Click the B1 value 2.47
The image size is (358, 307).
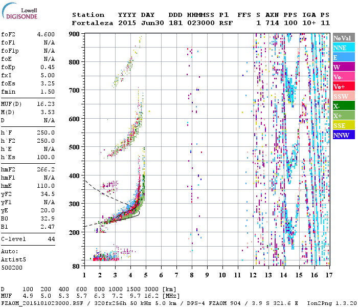[x=48, y=227]
